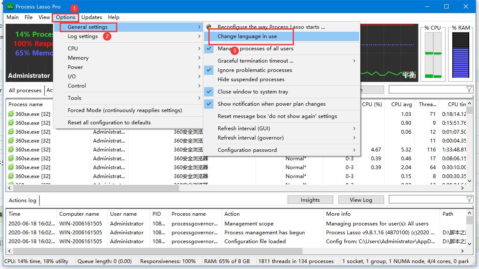Click the Insights button

pos(310,200)
